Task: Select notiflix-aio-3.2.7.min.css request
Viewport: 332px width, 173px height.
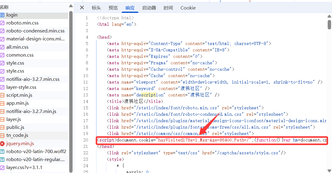Action: tap(33, 79)
